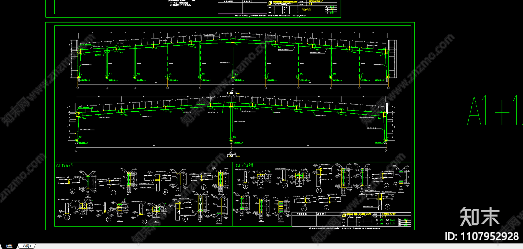Viewport: 523px width, 249px height.
Task: Click node marker 3 in GJ-2 details
Action: 319,190
